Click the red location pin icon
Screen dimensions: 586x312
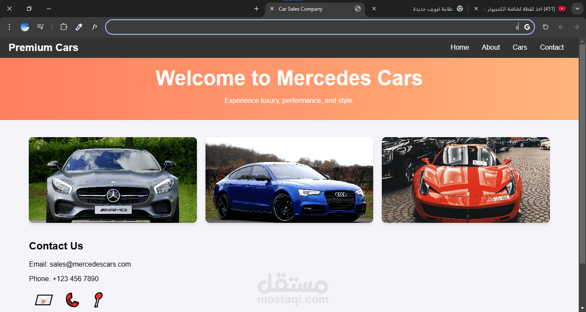[x=98, y=300]
